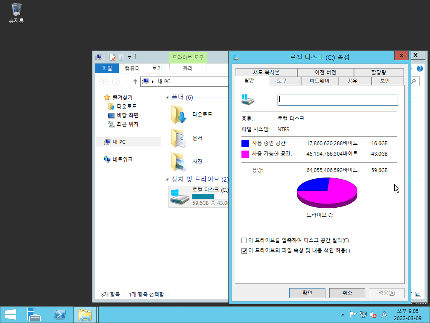Click the 취소 button
The height and width of the screenshot is (323, 430).
(x=347, y=293)
